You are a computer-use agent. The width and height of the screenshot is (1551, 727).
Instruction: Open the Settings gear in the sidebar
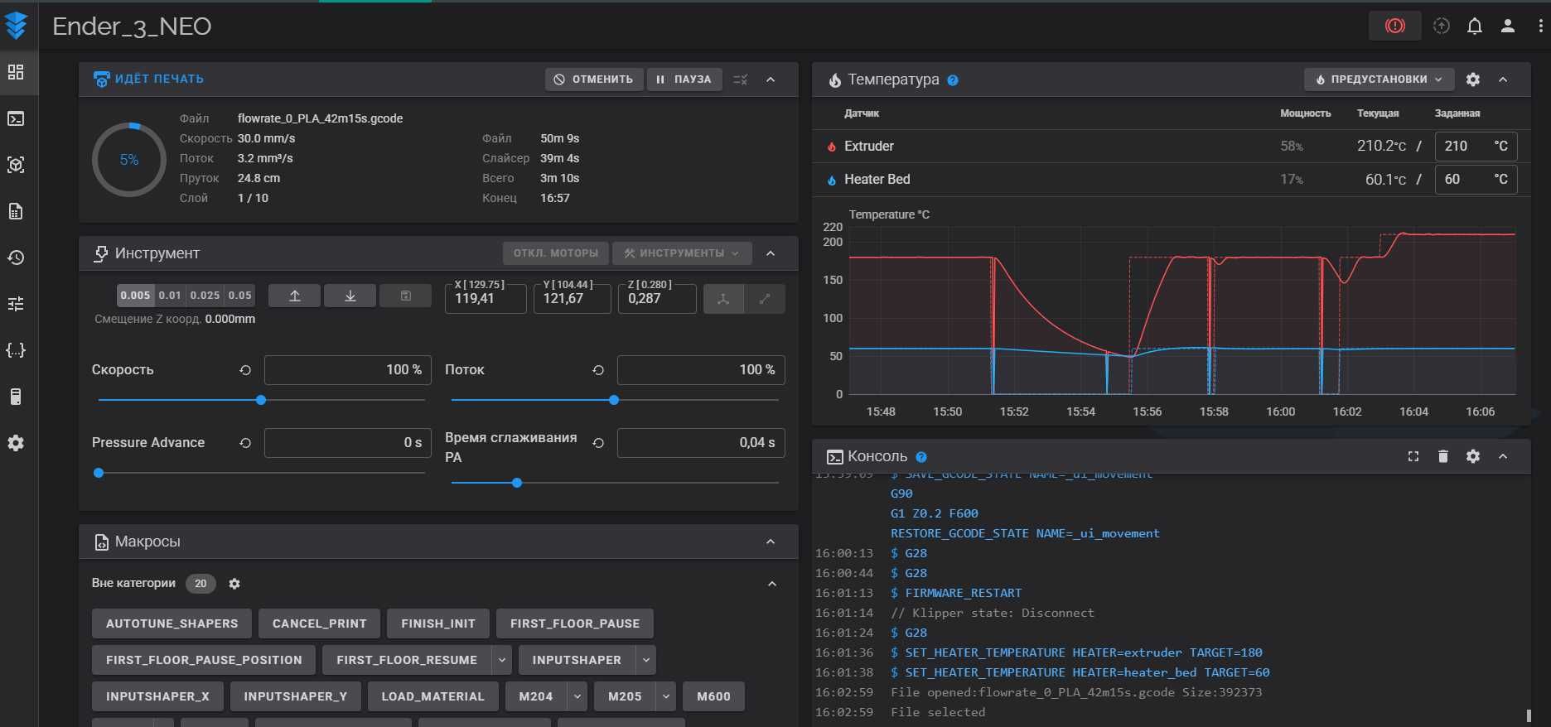[x=16, y=443]
